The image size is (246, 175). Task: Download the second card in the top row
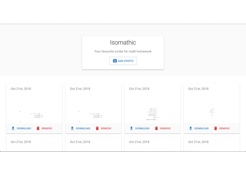pos(80,128)
